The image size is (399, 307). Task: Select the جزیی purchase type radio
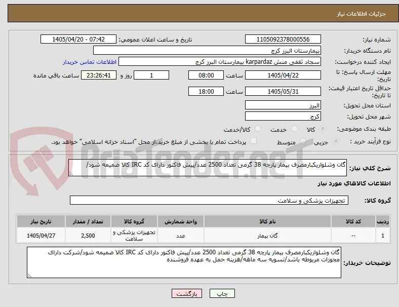point(336,141)
